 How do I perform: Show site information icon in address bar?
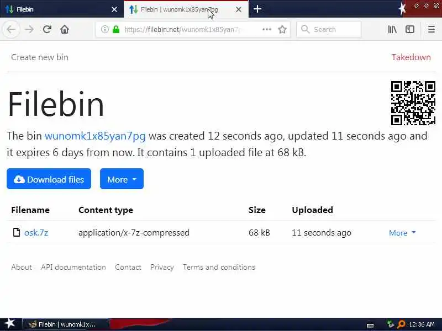(104, 29)
